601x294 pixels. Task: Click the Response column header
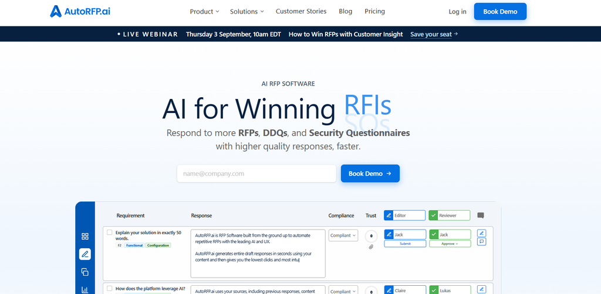(x=202, y=216)
